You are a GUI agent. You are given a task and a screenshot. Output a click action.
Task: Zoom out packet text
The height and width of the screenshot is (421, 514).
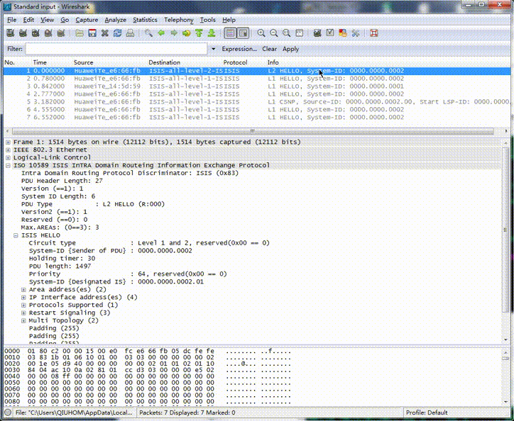pyautogui.click(x=274, y=33)
